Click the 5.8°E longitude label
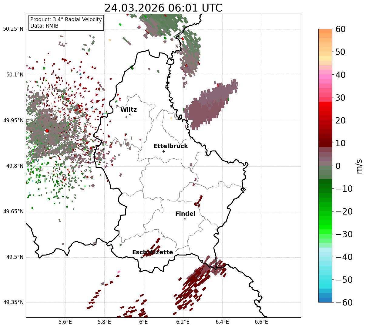366x328 pixels. (104, 322)
